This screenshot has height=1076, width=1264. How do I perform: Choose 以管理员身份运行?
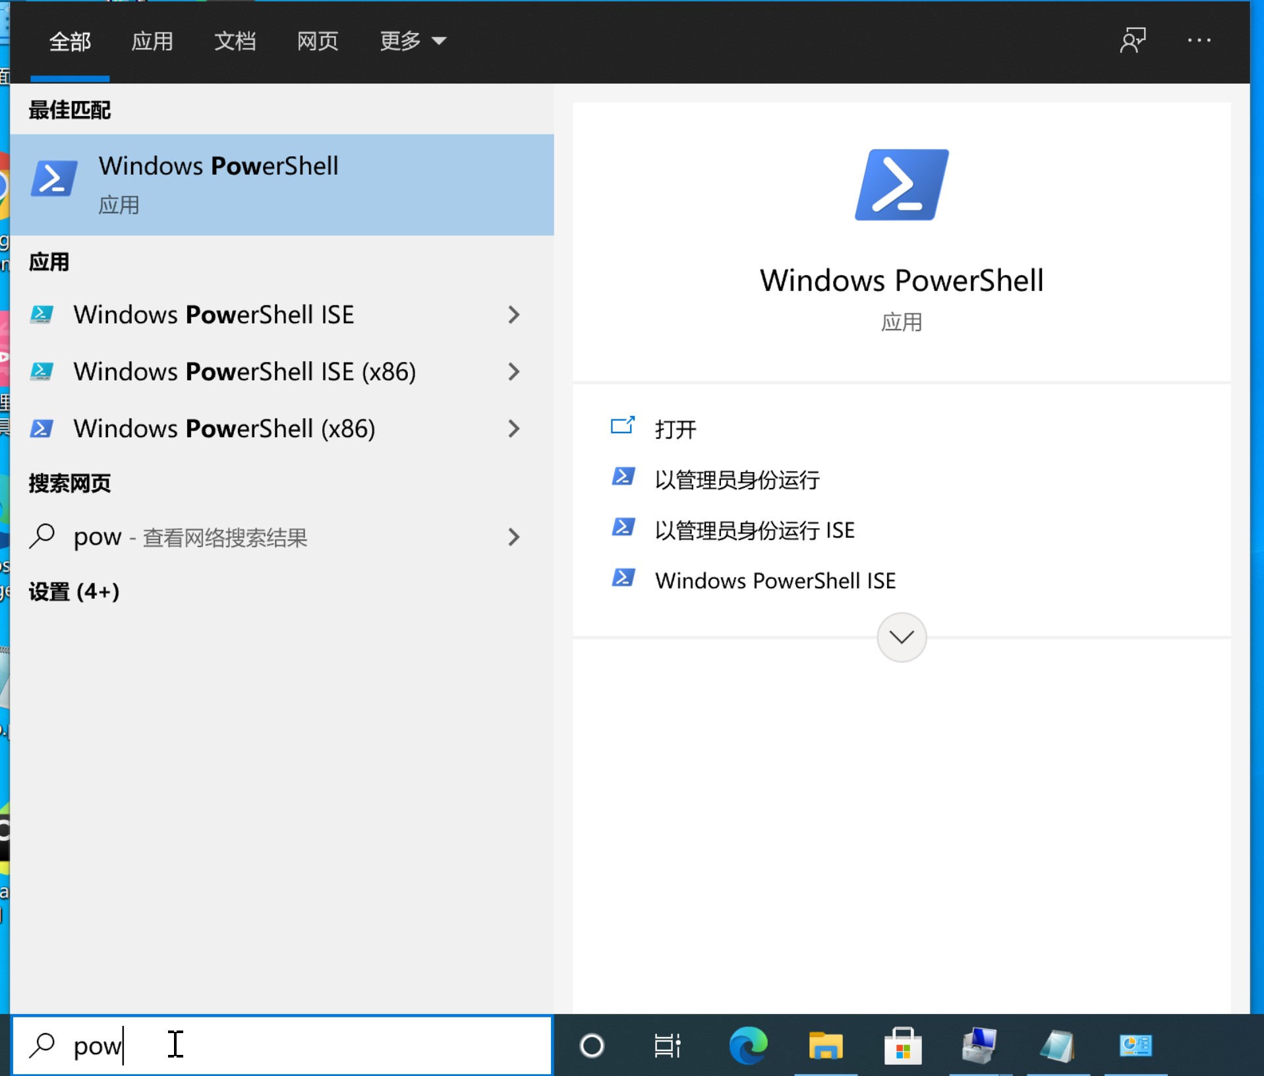(737, 479)
